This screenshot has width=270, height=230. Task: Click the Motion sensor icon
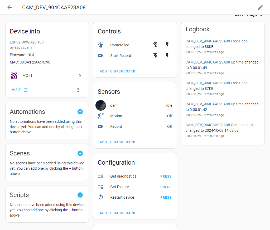pyautogui.click(x=101, y=116)
